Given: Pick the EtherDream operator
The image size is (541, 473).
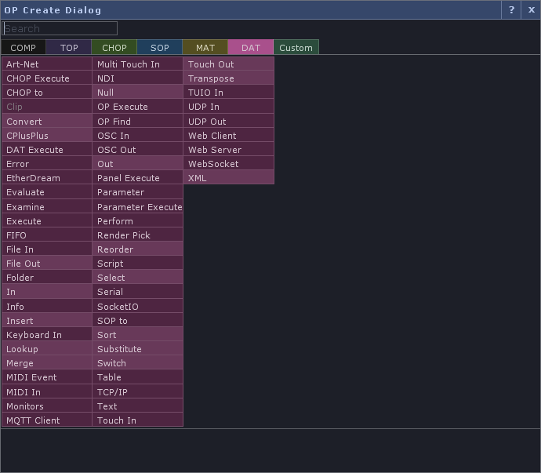Looking at the screenshot, I should click(x=47, y=178).
